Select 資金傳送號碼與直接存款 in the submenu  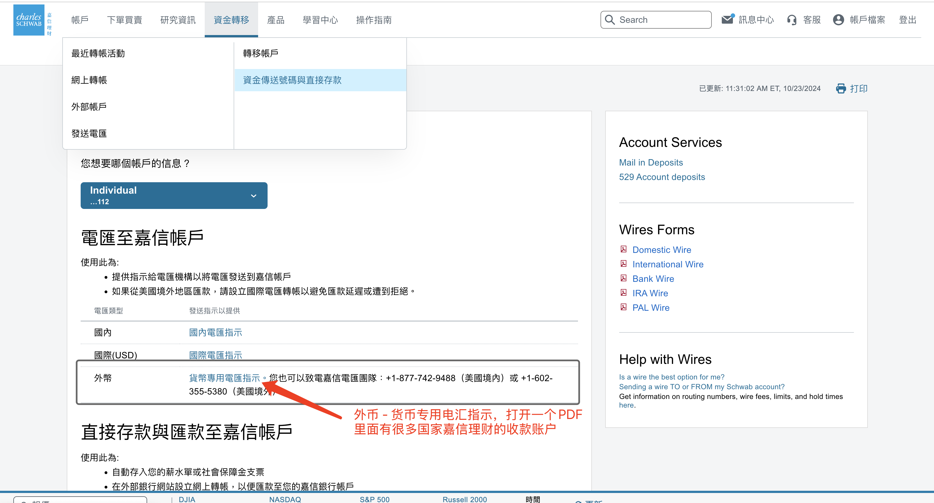[x=292, y=80]
